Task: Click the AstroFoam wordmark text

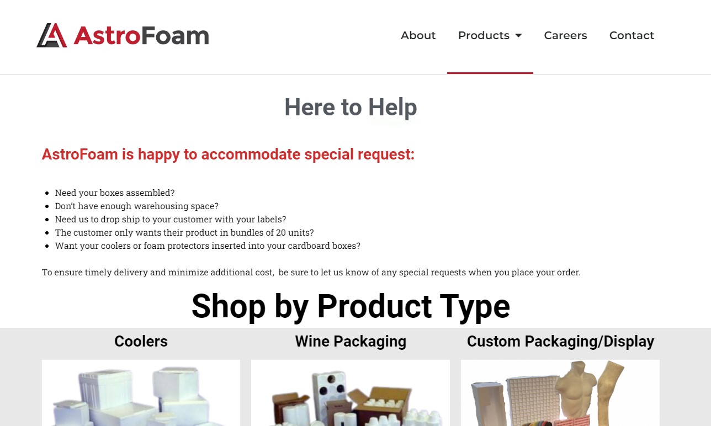Action: (141, 36)
